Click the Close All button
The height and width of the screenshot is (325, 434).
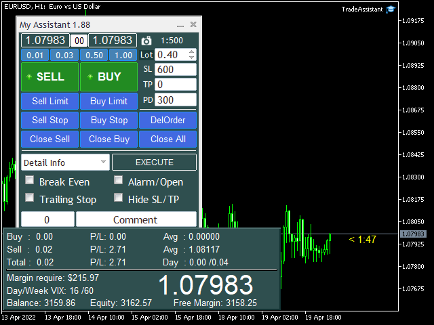coord(168,139)
